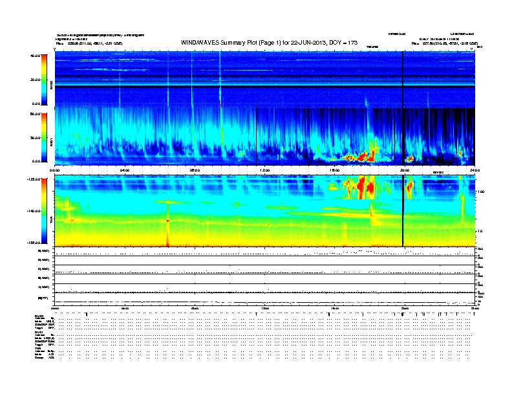The image size is (512, 396).
Task: Click the 40.00 label on RAD2 color bar
Action: click(x=35, y=56)
